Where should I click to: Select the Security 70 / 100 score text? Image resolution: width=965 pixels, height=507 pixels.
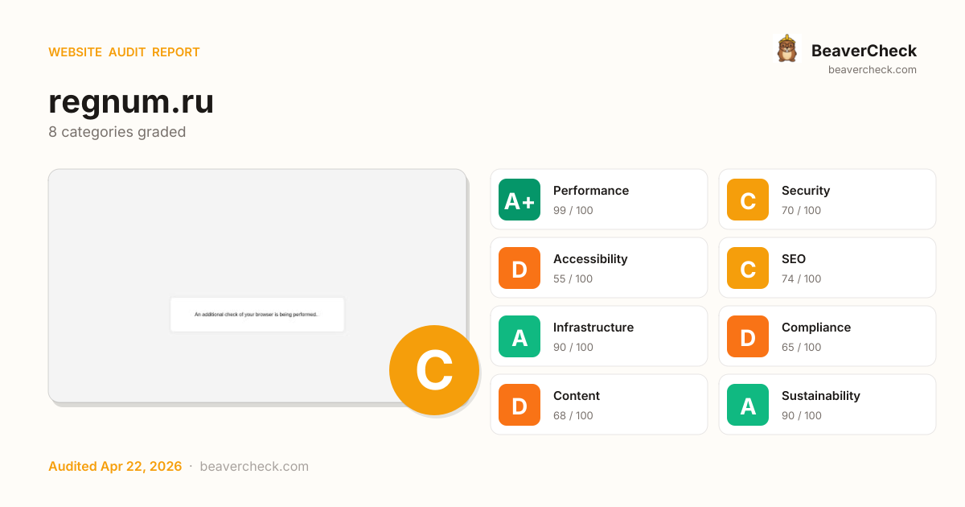(x=802, y=211)
